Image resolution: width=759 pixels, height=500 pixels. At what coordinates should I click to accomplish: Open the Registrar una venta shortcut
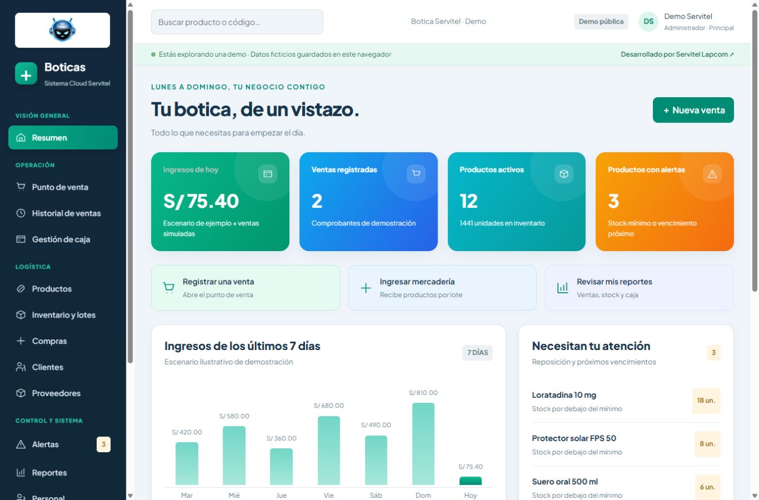click(x=246, y=288)
